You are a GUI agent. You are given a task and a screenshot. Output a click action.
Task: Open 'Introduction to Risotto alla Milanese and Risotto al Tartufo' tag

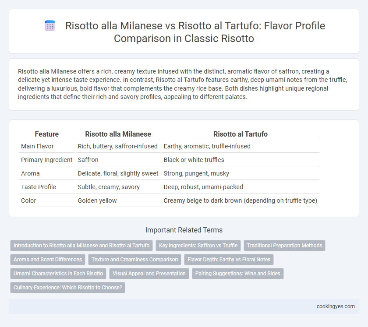[81, 246]
